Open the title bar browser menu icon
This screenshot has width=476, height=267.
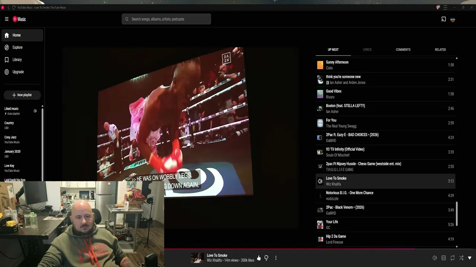tap(445, 7)
